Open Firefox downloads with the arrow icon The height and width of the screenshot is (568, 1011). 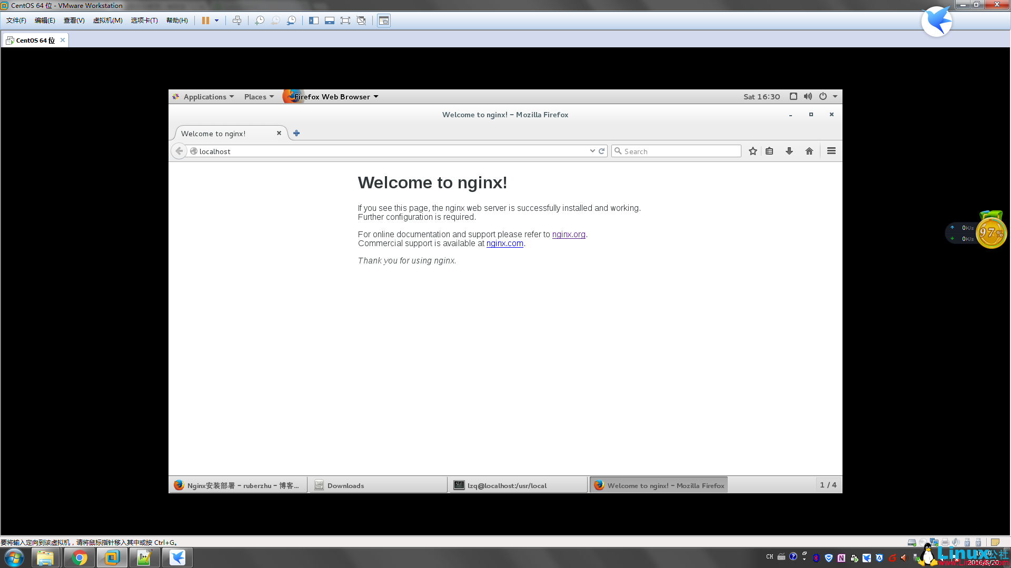tap(789, 151)
